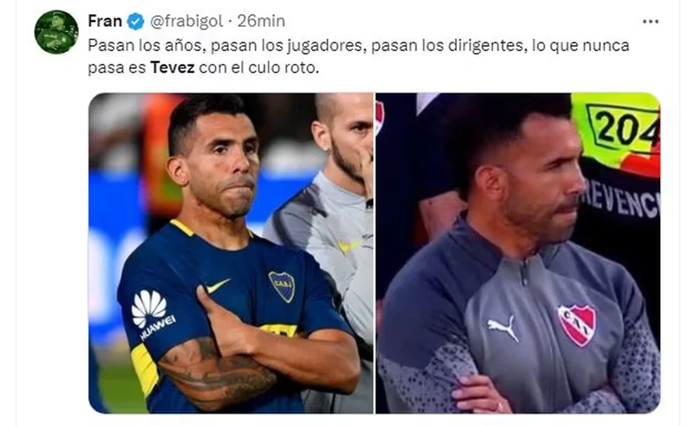Open the @frabigol handle link
Viewport: 698px width, 426px height.
click(x=186, y=21)
